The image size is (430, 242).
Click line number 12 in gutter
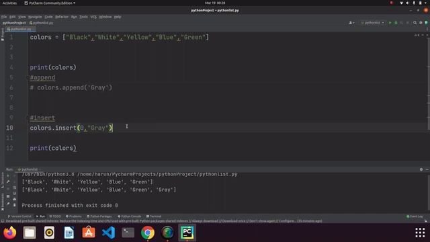click(x=9, y=148)
